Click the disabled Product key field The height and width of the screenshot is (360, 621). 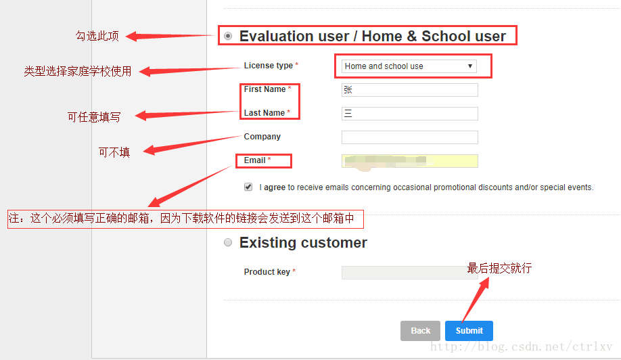[409, 273]
